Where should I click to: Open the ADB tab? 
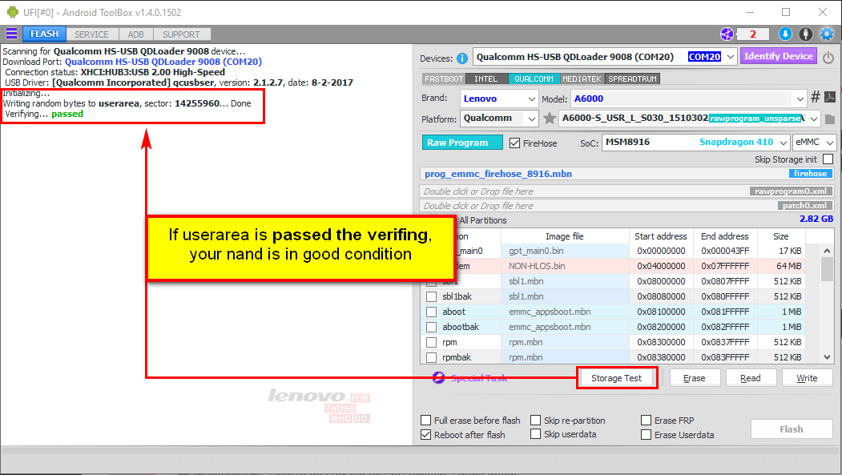pos(136,34)
